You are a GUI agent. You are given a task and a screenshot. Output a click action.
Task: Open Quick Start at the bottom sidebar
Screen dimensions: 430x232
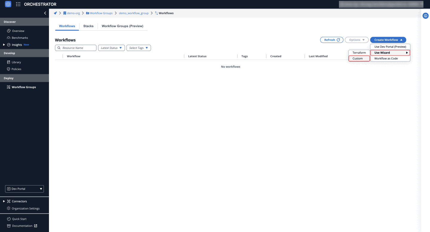point(19,219)
